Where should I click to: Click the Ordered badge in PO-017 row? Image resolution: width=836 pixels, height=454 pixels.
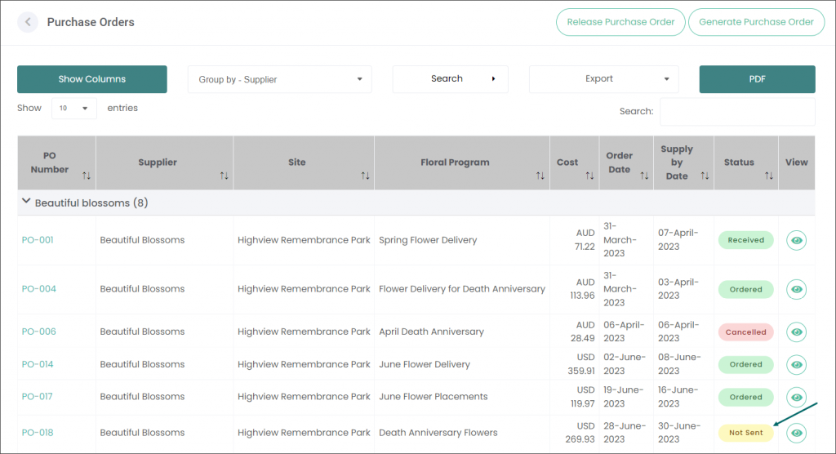(746, 397)
